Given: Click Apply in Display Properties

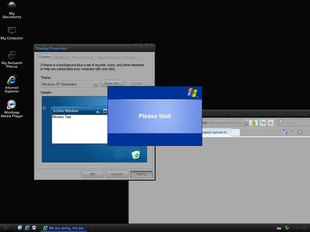Looking at the screenshot, I should tap(141, 174).
